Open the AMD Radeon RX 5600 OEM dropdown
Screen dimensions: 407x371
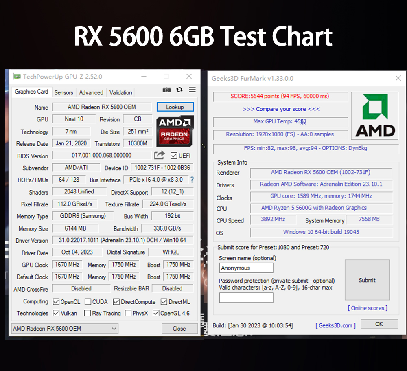tap(65, 328)
